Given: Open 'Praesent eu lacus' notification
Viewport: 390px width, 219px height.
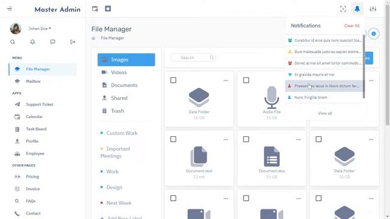Looking at the screenshot, I should coord(324,86).
